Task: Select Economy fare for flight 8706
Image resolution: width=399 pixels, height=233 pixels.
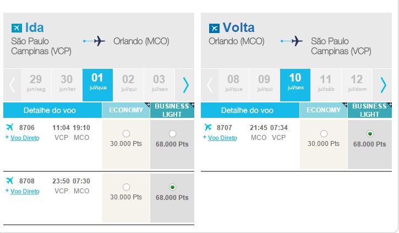Action: pyautogui.click(x=126, y=133)
